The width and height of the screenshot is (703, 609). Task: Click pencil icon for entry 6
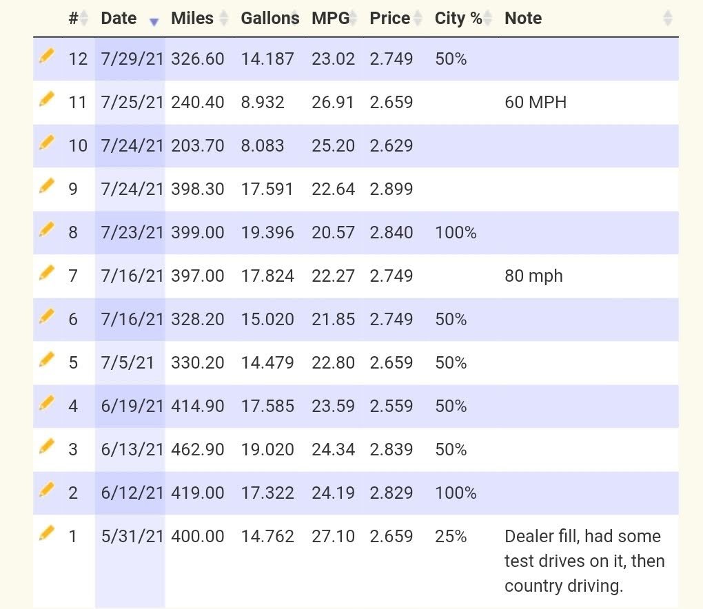coord(47,316)
